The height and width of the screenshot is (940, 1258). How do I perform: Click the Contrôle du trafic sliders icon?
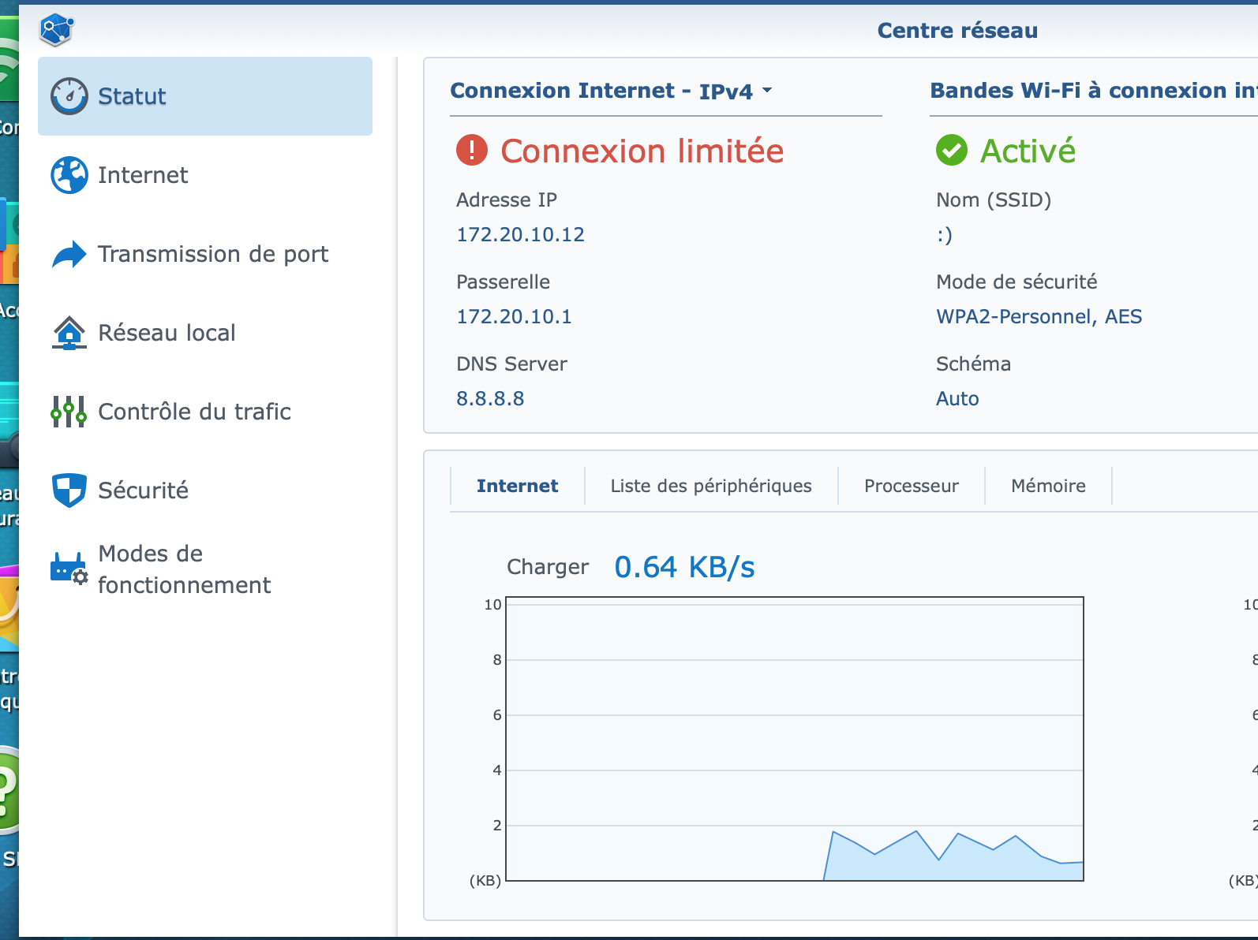point(69,412)
